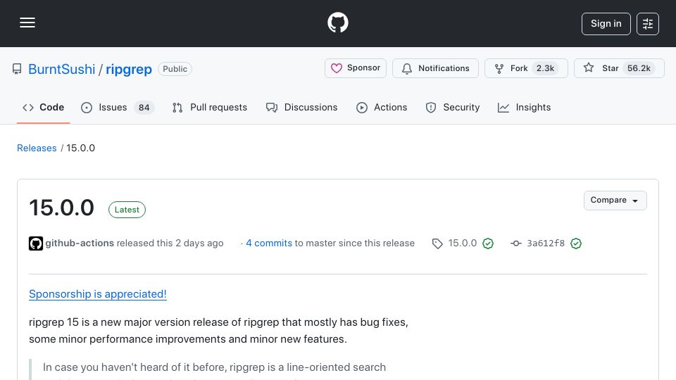676x380 pixels.
Task: Open Notifications bell button
Action: tap(435, 68)
